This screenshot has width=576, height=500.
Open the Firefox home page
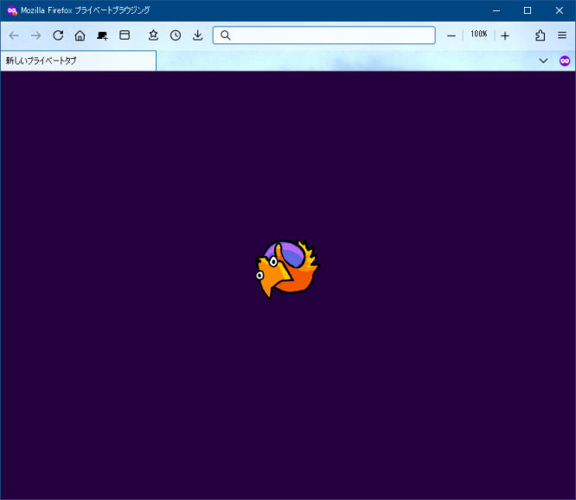80,35
